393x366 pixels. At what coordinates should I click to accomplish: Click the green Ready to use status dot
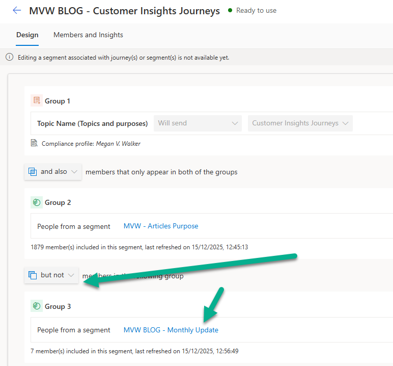click(x=230, y=10)
